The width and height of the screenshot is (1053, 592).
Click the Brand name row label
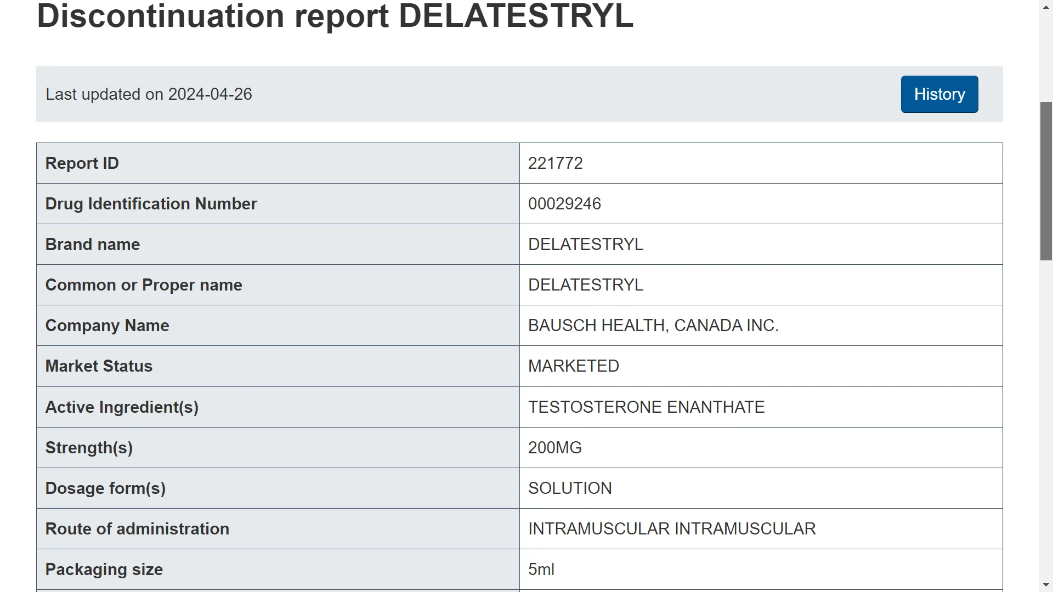tap(93, 244)
